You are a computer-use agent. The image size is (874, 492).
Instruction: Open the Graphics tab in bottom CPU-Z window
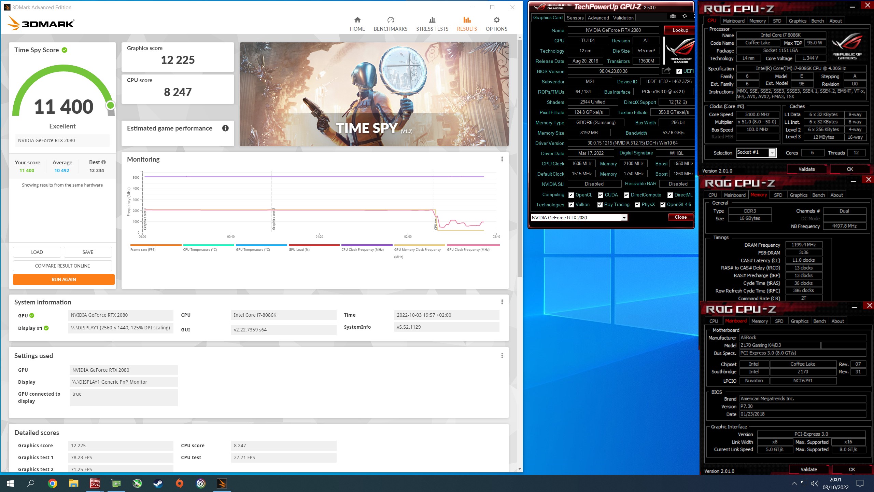pos(799,321)
